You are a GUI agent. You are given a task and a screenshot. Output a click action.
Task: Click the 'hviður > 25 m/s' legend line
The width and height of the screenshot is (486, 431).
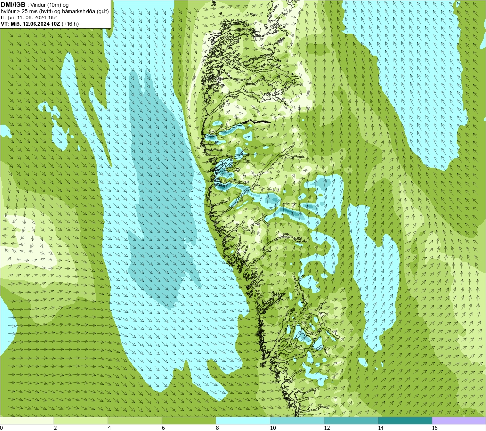click(55, 12)
